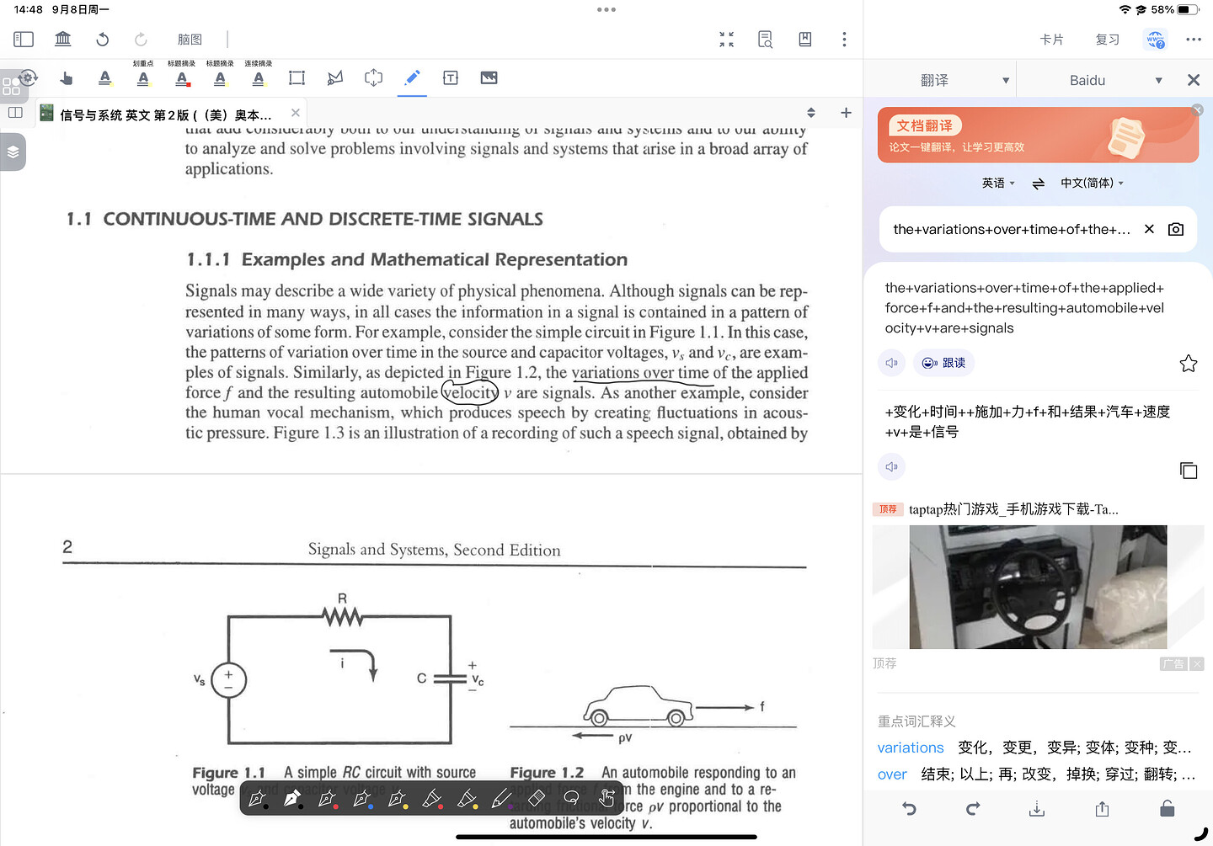This screenshot has width=1213, height=846.
Task: Click the image insert tool
Action: pyautogui.click(x=489, y=78)
